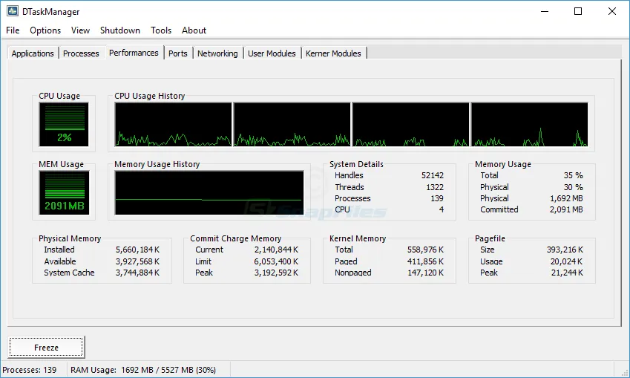Click the DTaskManager title bar app icon
The height and width of the screenshot is (378, 630).
(13, 11)
